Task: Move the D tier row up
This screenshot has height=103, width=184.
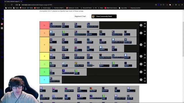Action: click(x=145, y=70)
